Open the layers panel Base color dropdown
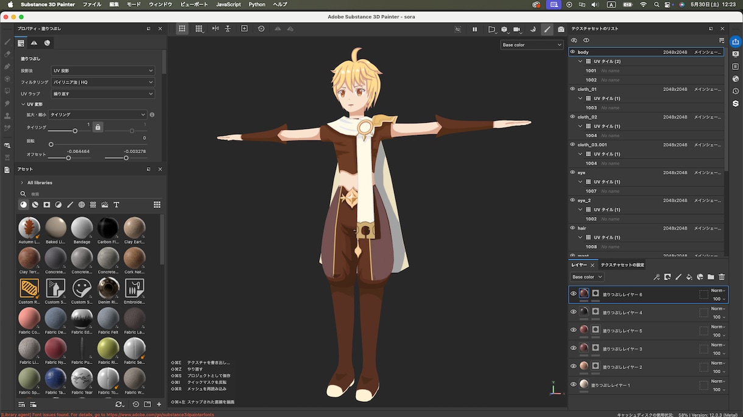Viewport: 743px width, 417px height. click(x=586, y=277)
